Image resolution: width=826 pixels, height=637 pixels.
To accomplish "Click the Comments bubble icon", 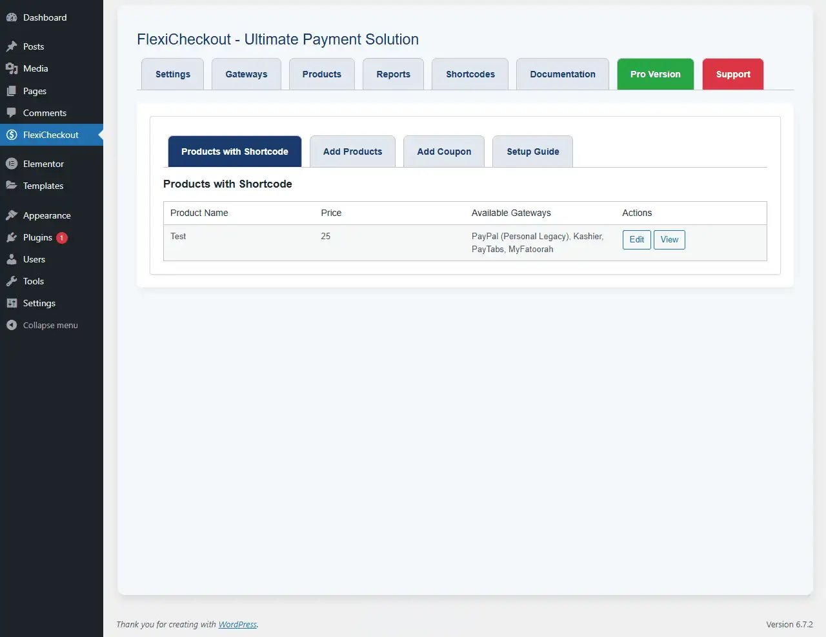I will (12, 113).
